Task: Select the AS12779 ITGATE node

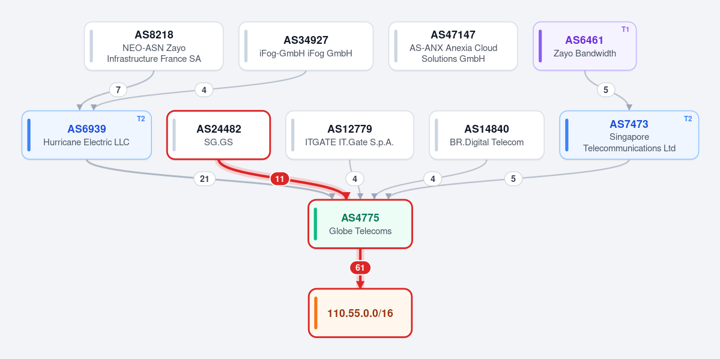Action: click(349, 135)
